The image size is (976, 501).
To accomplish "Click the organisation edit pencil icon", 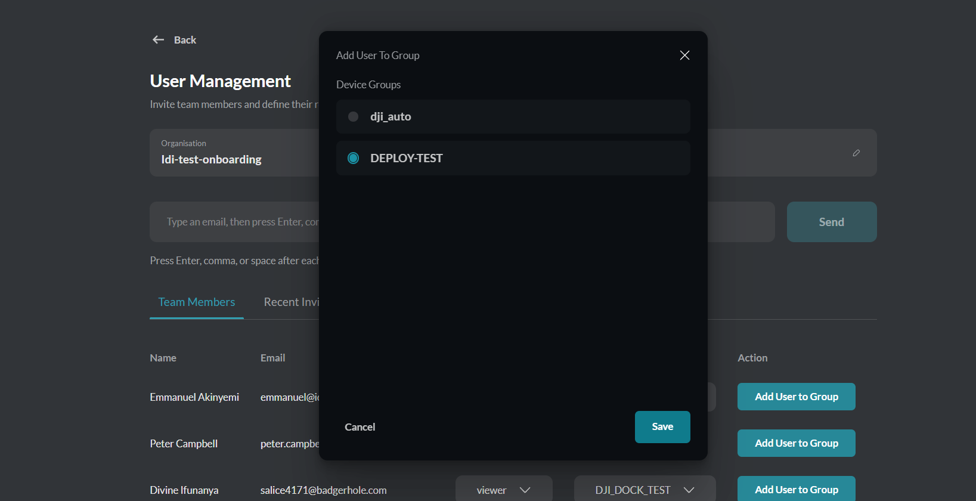I will 856,153.
